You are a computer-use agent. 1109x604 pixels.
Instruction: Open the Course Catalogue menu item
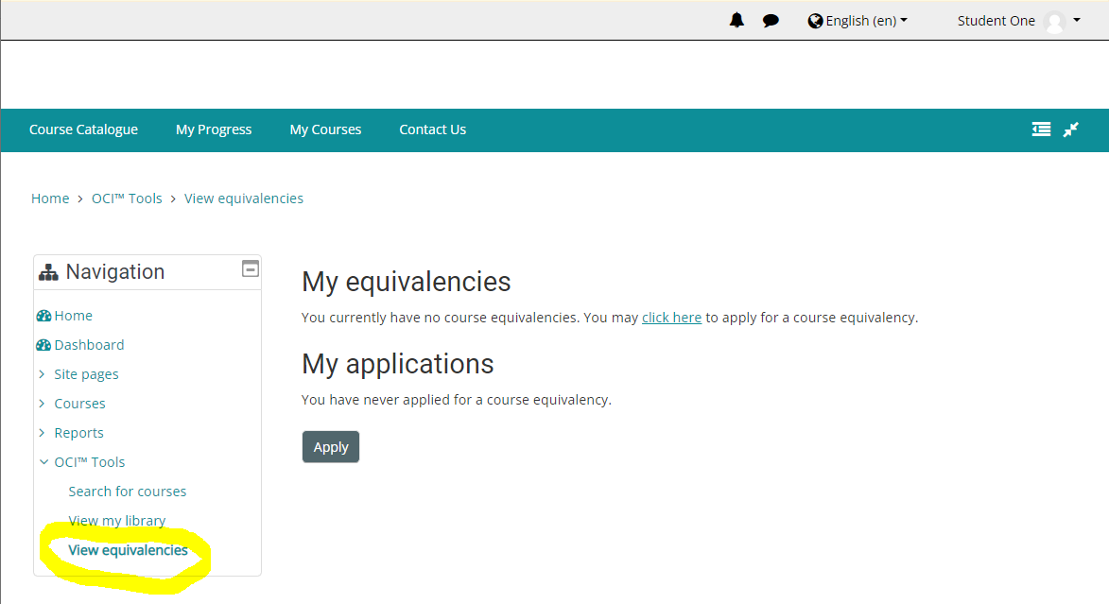[x=83, y=129]
